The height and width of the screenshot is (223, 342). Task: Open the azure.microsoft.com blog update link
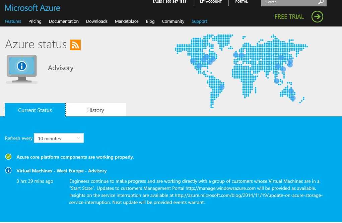[196, 199]
